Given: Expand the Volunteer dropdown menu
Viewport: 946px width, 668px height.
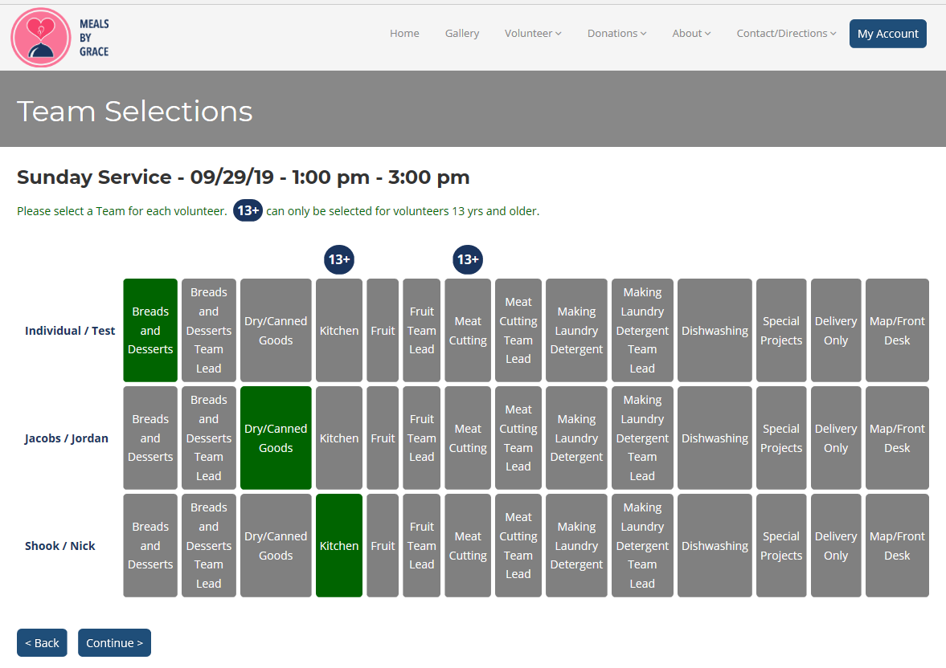Looking at the screenshot, I should click(533, 34).
